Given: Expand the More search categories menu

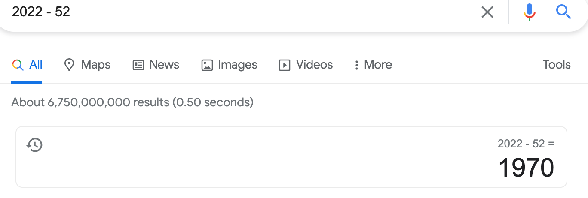Looking at the screenshot, I should (373, 65).
